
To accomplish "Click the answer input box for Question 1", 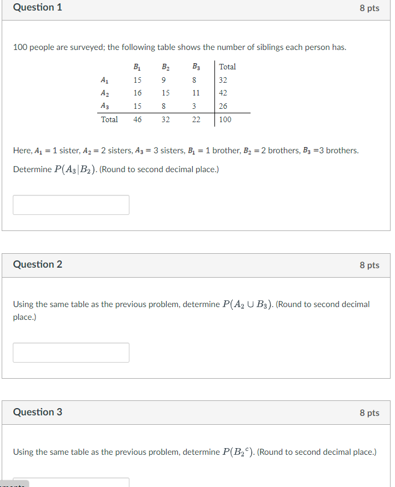I will point(71,204).
